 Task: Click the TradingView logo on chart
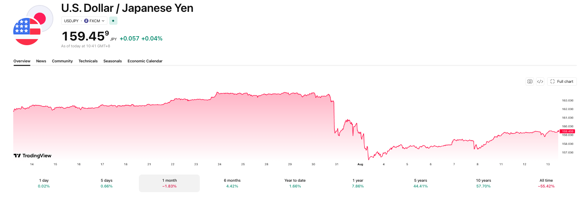click(x=32, y=156)
